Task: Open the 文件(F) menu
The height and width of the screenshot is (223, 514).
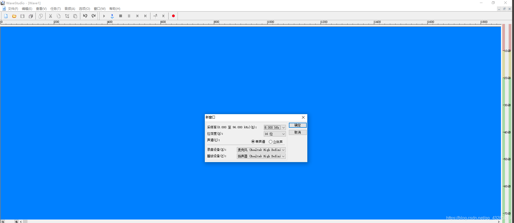Action: click(x=13, y=9)
